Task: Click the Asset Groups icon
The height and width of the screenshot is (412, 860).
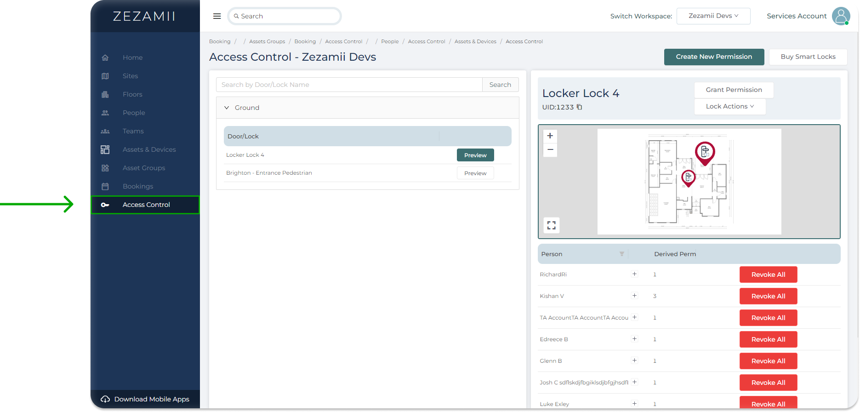Action: [x=105, y=168]
